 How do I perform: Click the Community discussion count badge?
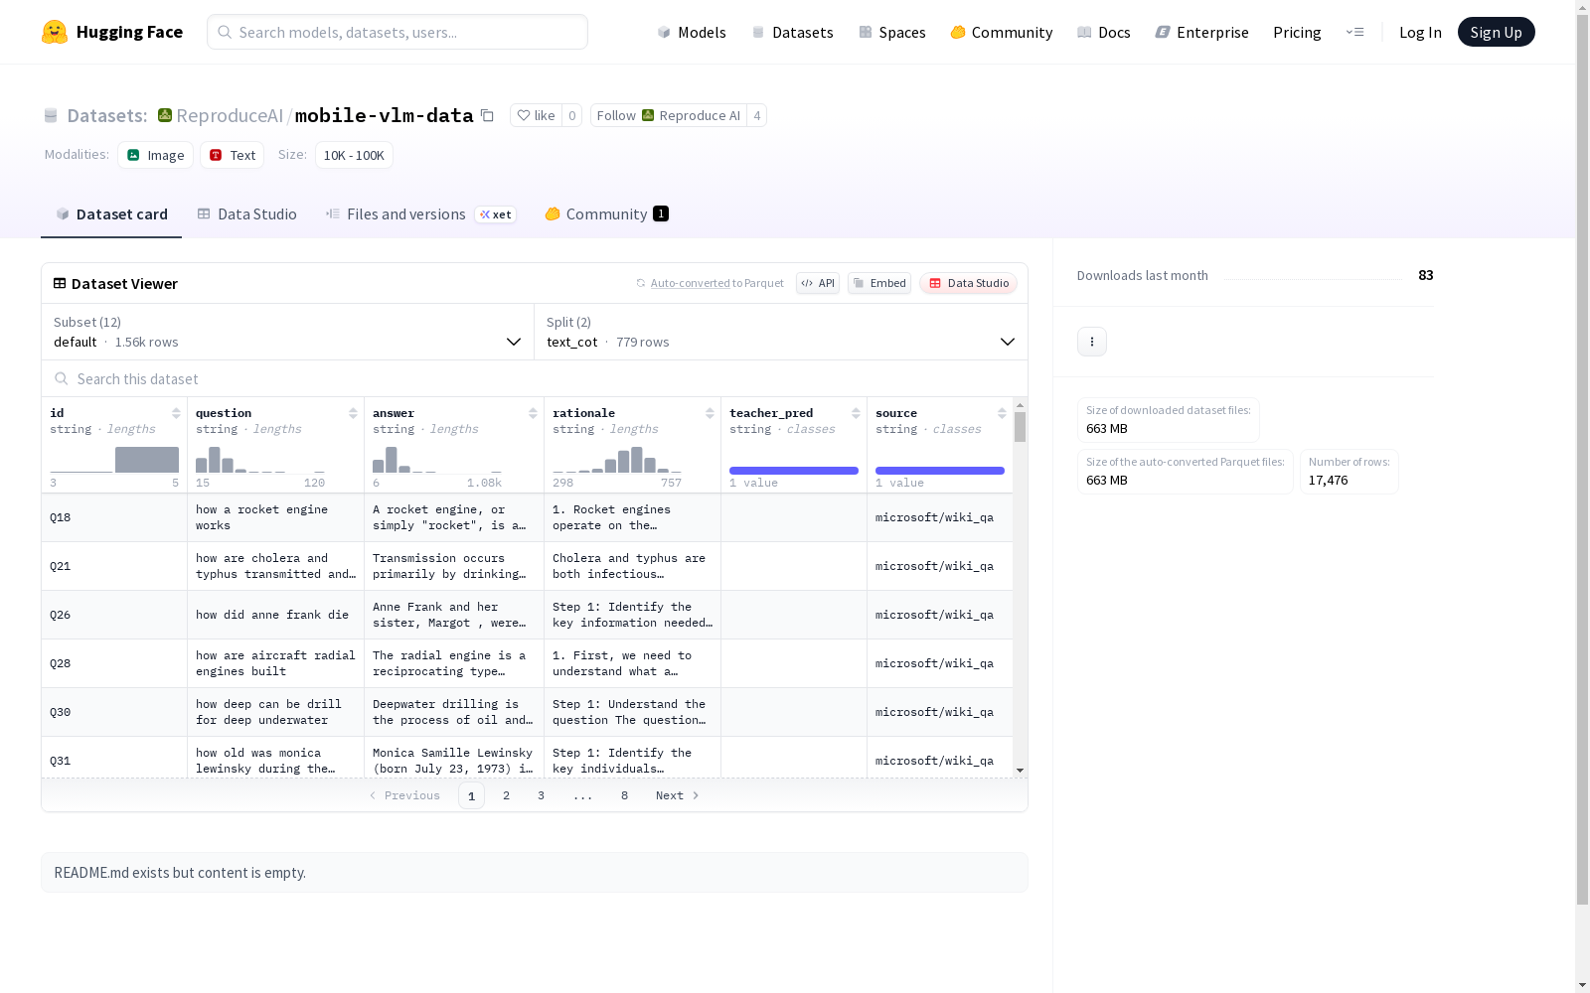661,213
